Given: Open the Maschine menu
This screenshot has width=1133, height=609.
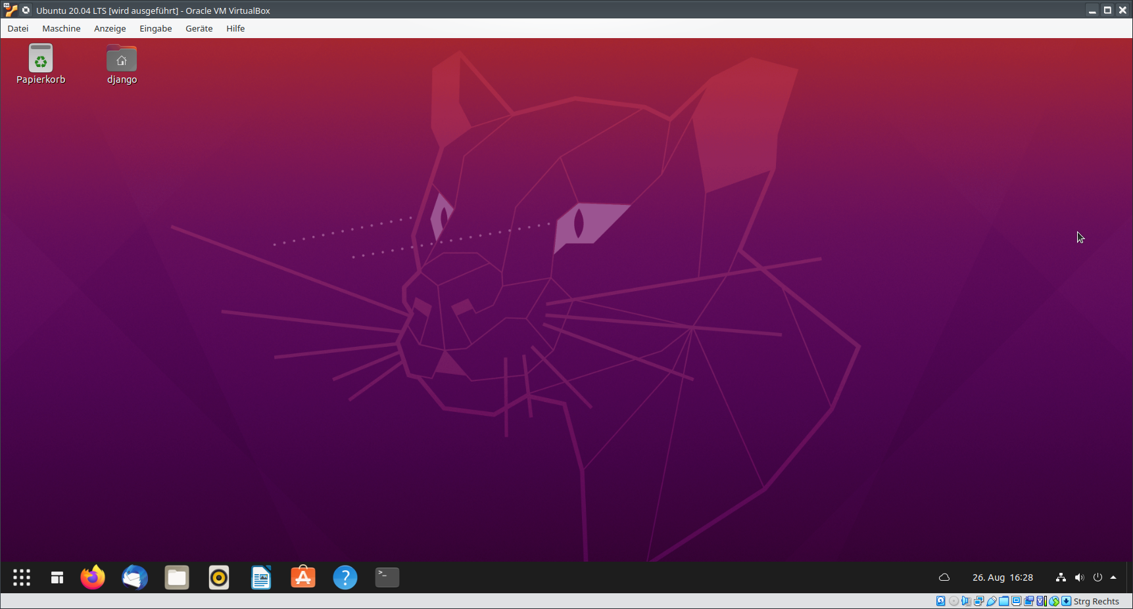Looking at the screenshot, I should pyautogui.click(x=61, y=28).
